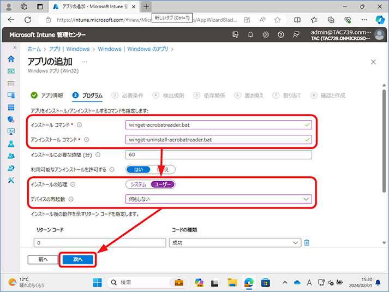Open Devices icon in left sidebar
The height and width of the screenshot is (292, 389).
point(11,95)
